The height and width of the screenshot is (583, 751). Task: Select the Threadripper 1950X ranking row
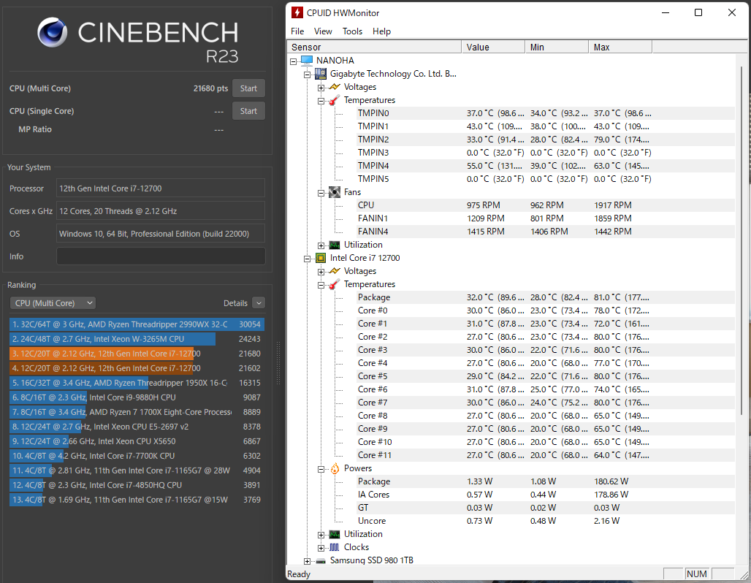tap(137, 383)
